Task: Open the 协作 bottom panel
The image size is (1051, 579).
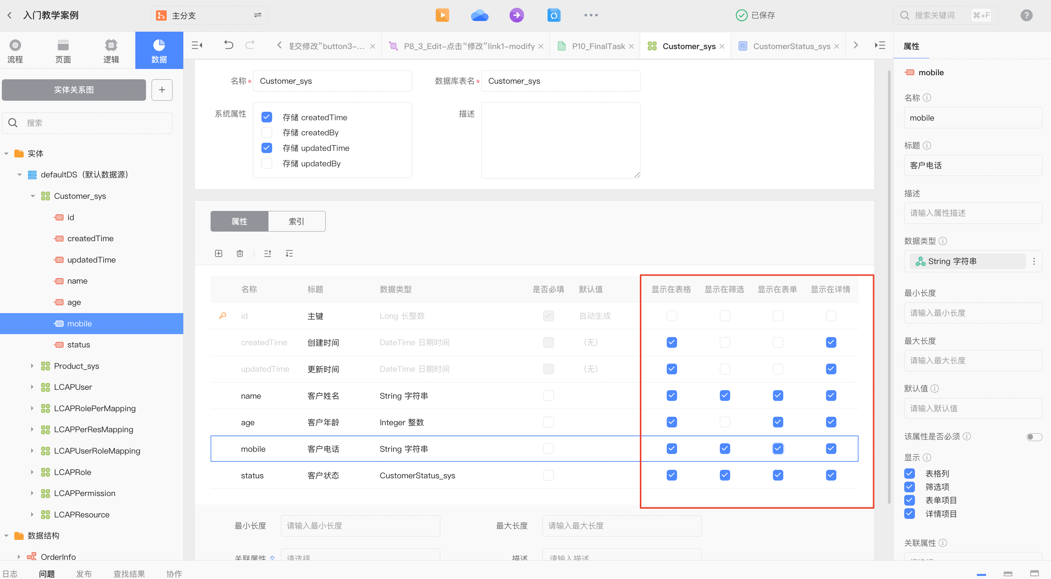Action: tap(174, 573)
